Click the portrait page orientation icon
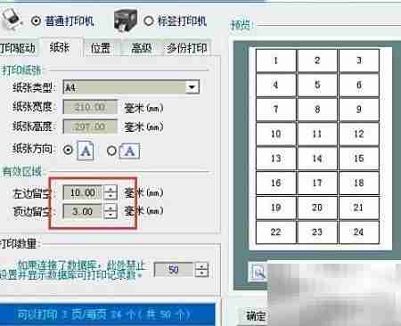Screen dimensions: 401x326 point(86,151)
